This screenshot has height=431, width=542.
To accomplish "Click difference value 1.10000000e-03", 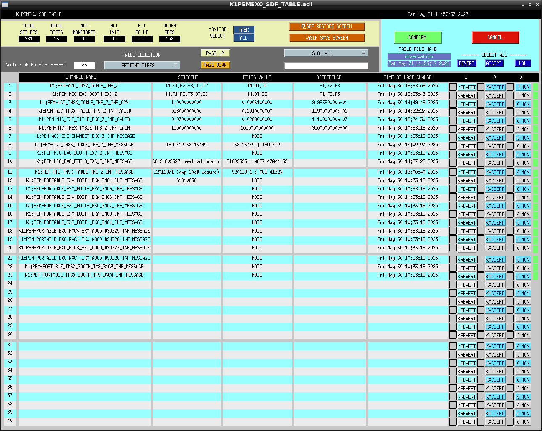I will [x=330, y=119].
